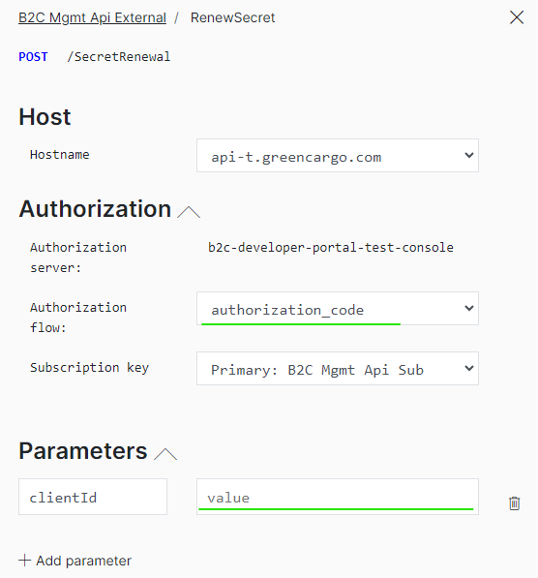Click the /SecretRenewal endpoint path
This screenshot has width=538, height=578.
[119, 57]
